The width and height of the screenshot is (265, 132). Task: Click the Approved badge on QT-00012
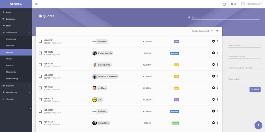click(175, 53)
